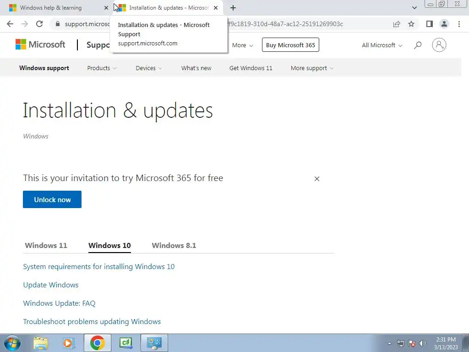Open Troubleshoot problems updating Windows link

(92, 321)
